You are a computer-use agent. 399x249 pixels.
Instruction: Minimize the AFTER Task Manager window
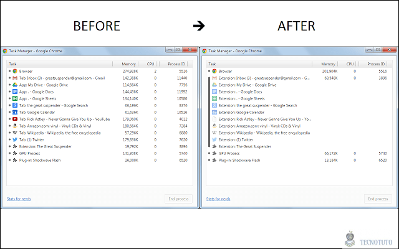369,50
